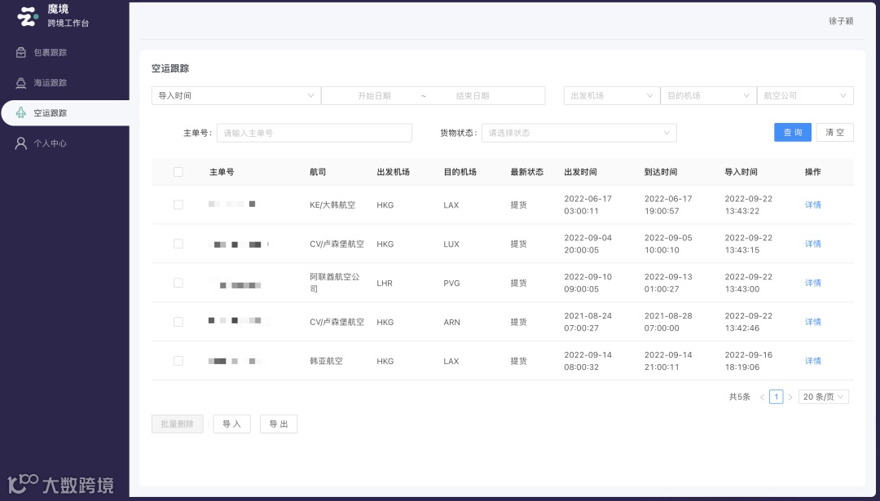Click arrival time 2021-08-28 07:00:00
The height and width of the screenshot is (501, 880).
668,322
